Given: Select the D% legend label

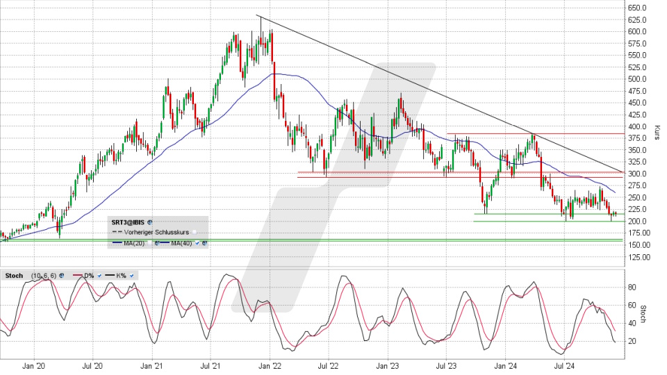Looking at the screenshot, I should pyautogui.click(x=89, y=276).
